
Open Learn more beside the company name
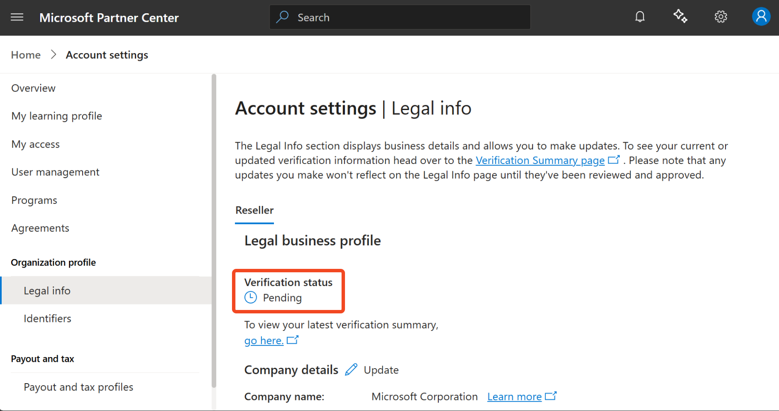tap(514, 397)
